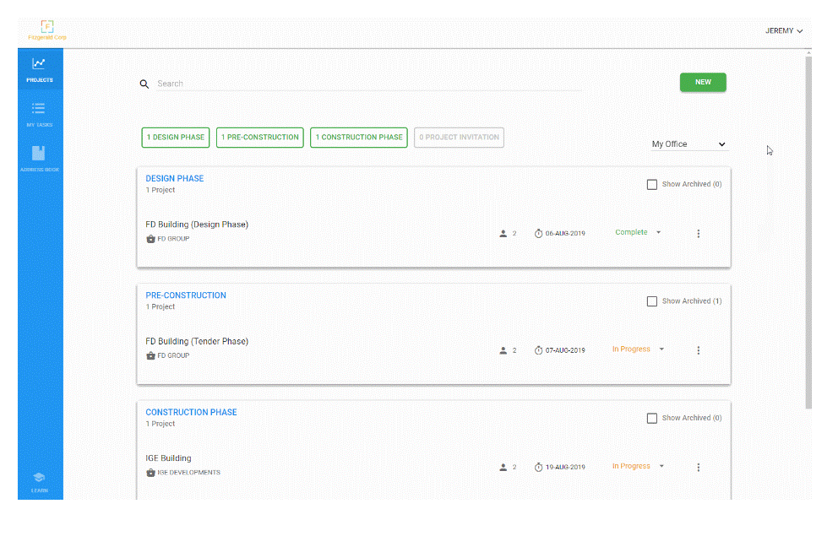Click the clock icon beside 19-AUG-2019
Viewport: 838px width, 547px height.
pos(538,467)
